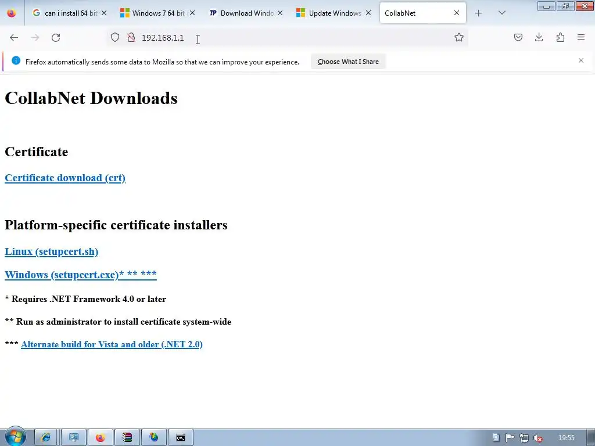Open the taskbar icon left of command prompt

pos(153,438)
